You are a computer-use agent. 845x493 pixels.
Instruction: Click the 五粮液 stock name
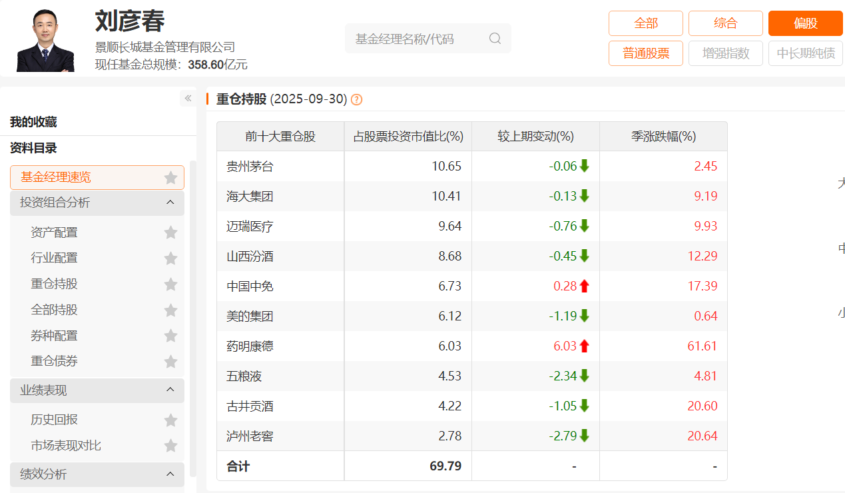tap(244, 376)
